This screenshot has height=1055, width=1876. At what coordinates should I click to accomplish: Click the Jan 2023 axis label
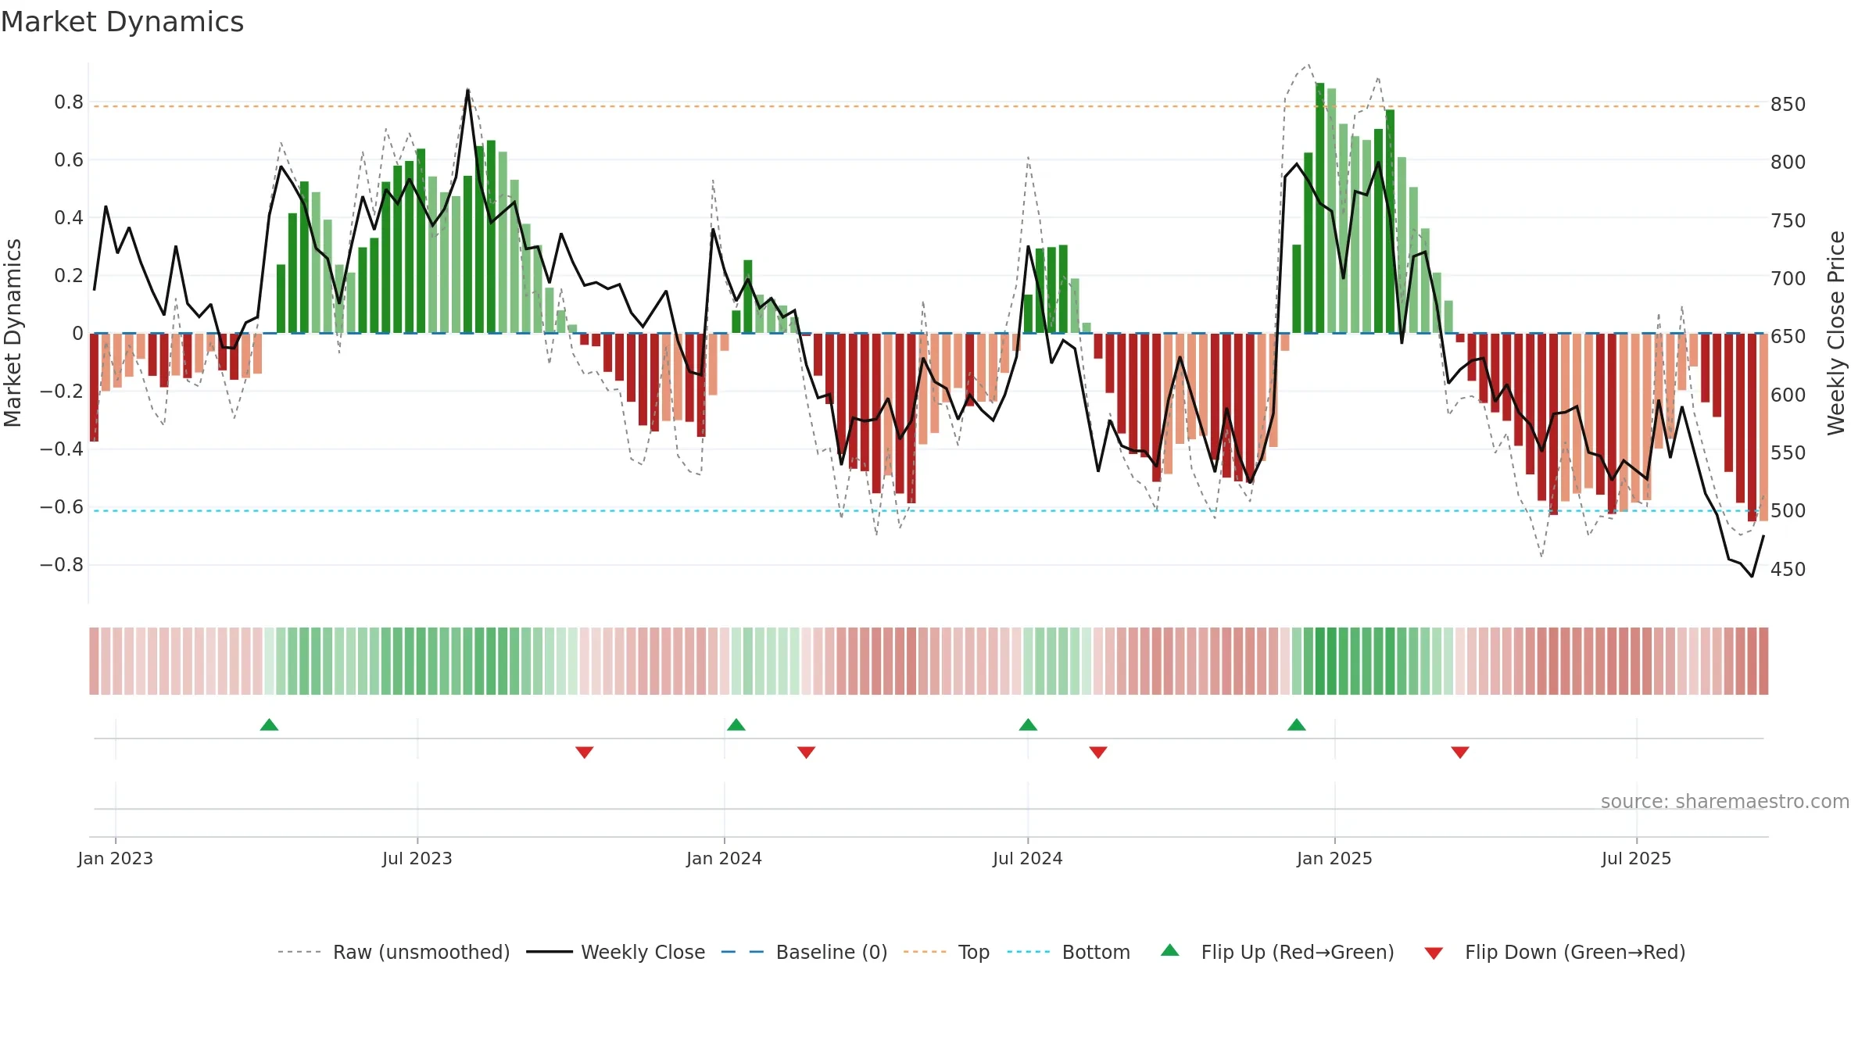click(x=116, y=858)
